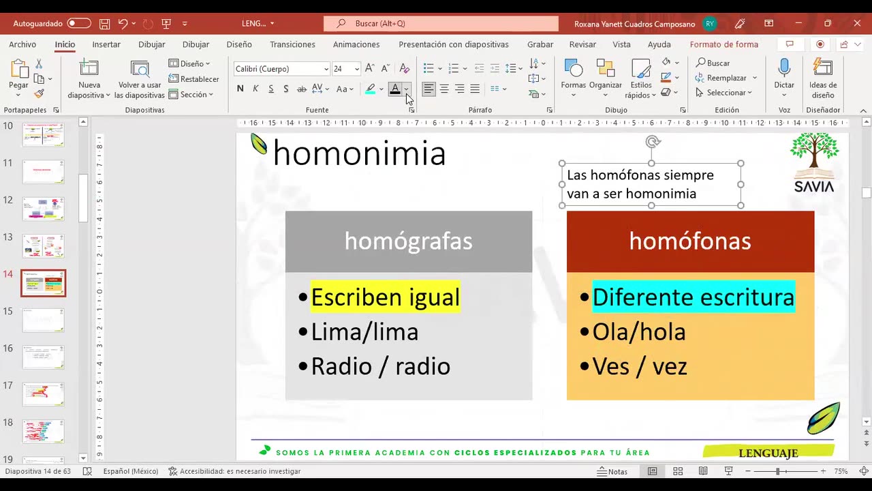Image resolution: width=872 pixels, height=491 pixels.
Task: Start the slideshow from status bar
Action: click(728, 471)
